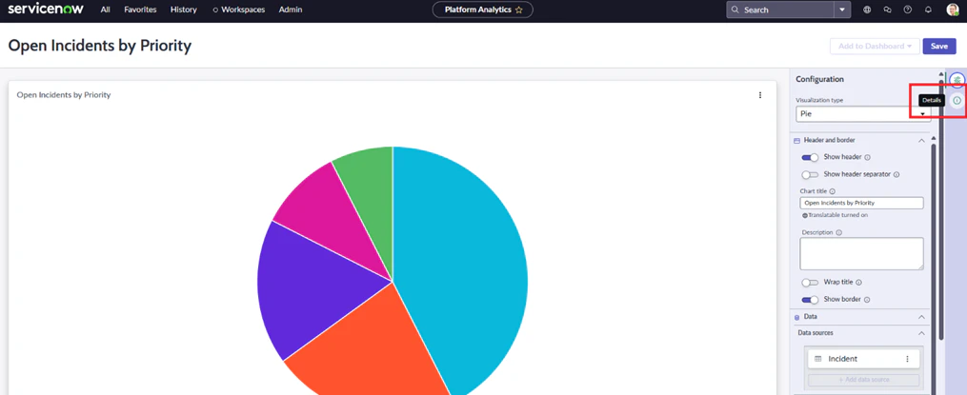The width and height of the screenshot is (967, 395).
Task: Click the info icon next to Wrap title
Action: tap(858, 283)
